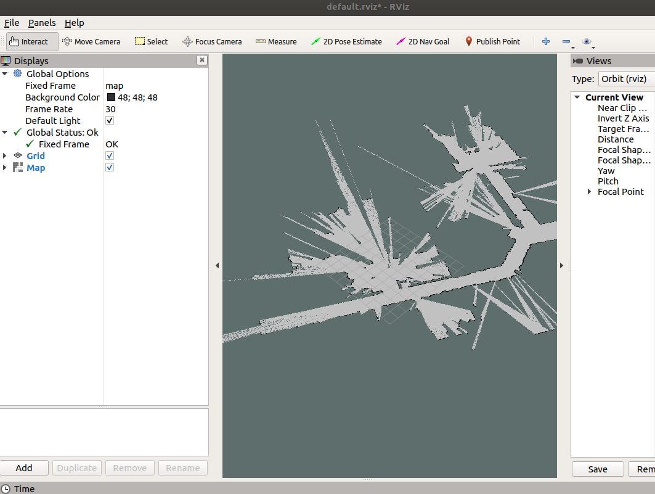The width and height of the screenshot is (655, 494).
Task: Save the current view
Action: [597, 469]
